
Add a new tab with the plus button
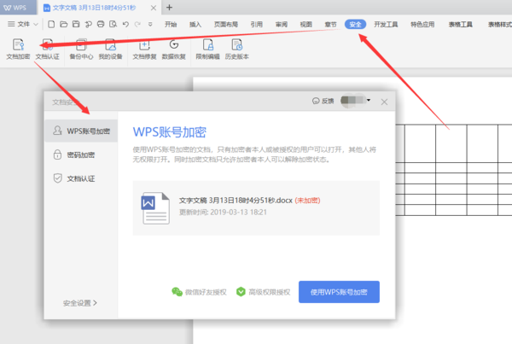click(169, 8)
